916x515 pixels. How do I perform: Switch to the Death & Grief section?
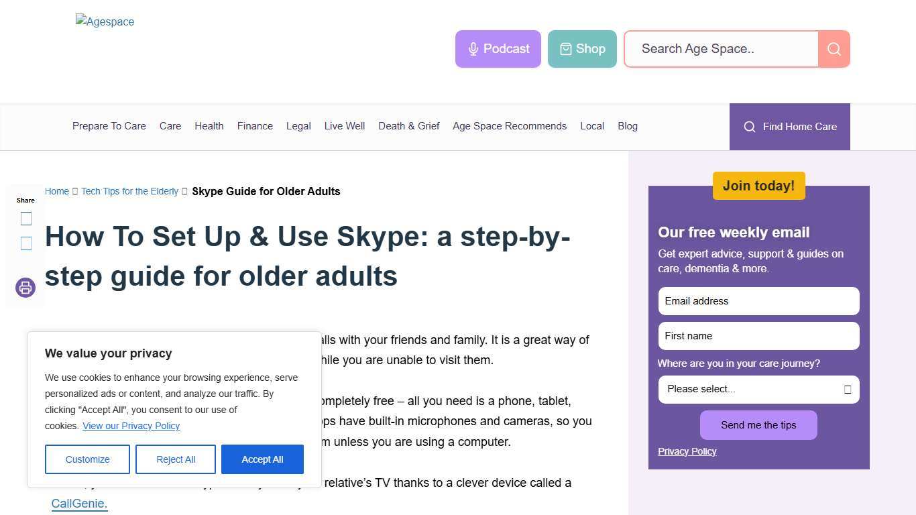pyautogui.click(x=408, y=126)
